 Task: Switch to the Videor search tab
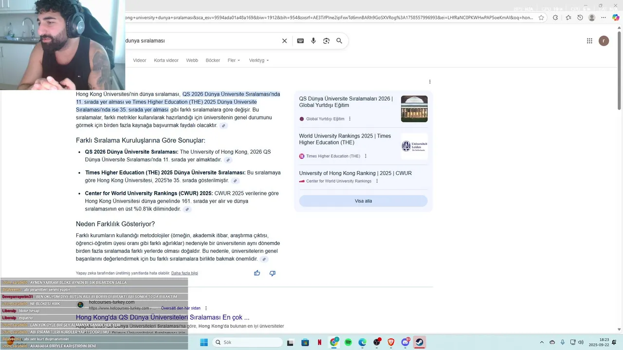pos(140,60)
